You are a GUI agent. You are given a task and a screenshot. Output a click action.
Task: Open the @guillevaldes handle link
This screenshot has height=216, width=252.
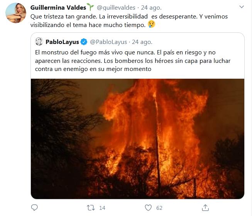coord(116,8)
